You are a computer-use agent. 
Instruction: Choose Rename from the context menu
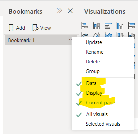[95, 52]
